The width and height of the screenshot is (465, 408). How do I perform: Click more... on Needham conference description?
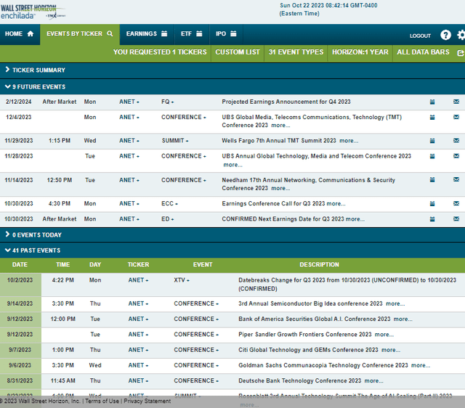tap(280, 188)
